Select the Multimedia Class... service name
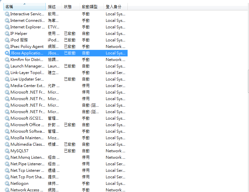 tap(27, 144)
